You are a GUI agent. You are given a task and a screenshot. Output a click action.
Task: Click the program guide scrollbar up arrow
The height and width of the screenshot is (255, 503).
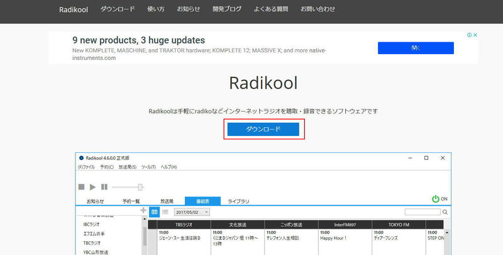447,232
